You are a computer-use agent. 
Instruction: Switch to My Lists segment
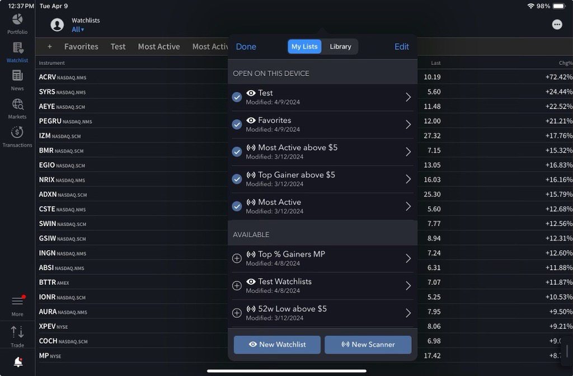[x=304, y=46]
